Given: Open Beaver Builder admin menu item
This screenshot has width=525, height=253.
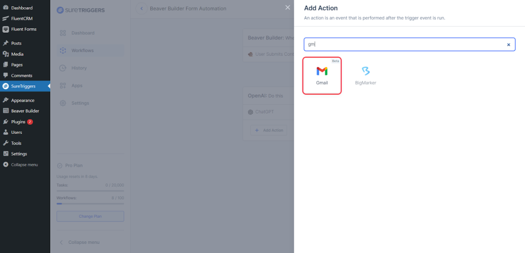Looking at the screenshot, I should [25, 111].
